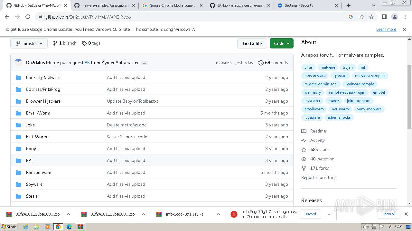This screenshot has width=412, height=231.
Task: Click the Activity pulse icon
Action: pyautogui.click(x=304, y=140)
